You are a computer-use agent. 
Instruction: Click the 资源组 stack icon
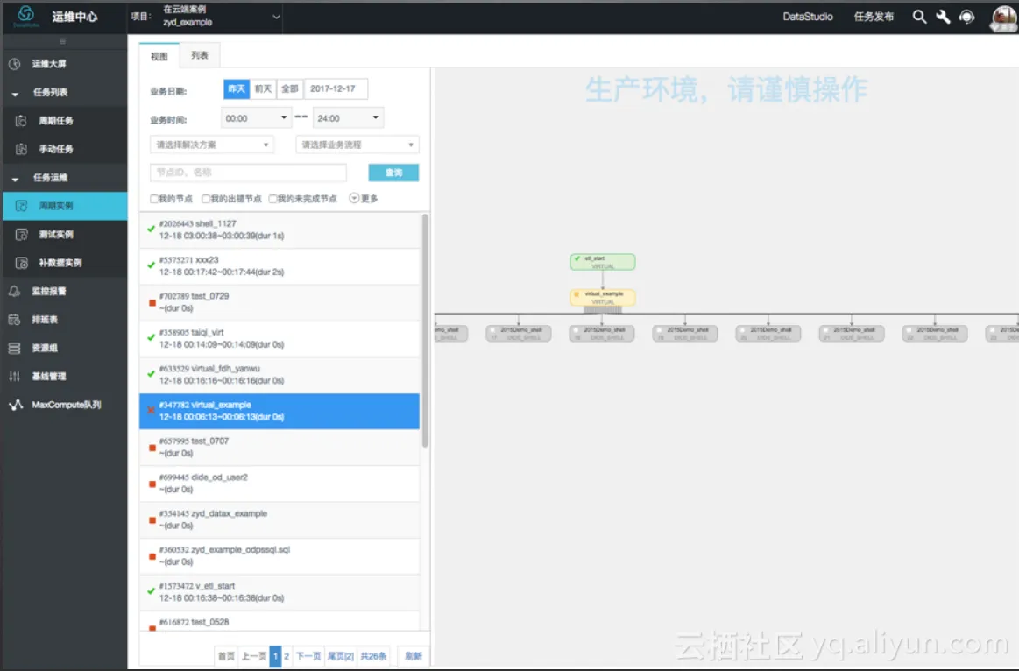pyautogui.click(x=14, y=348)
